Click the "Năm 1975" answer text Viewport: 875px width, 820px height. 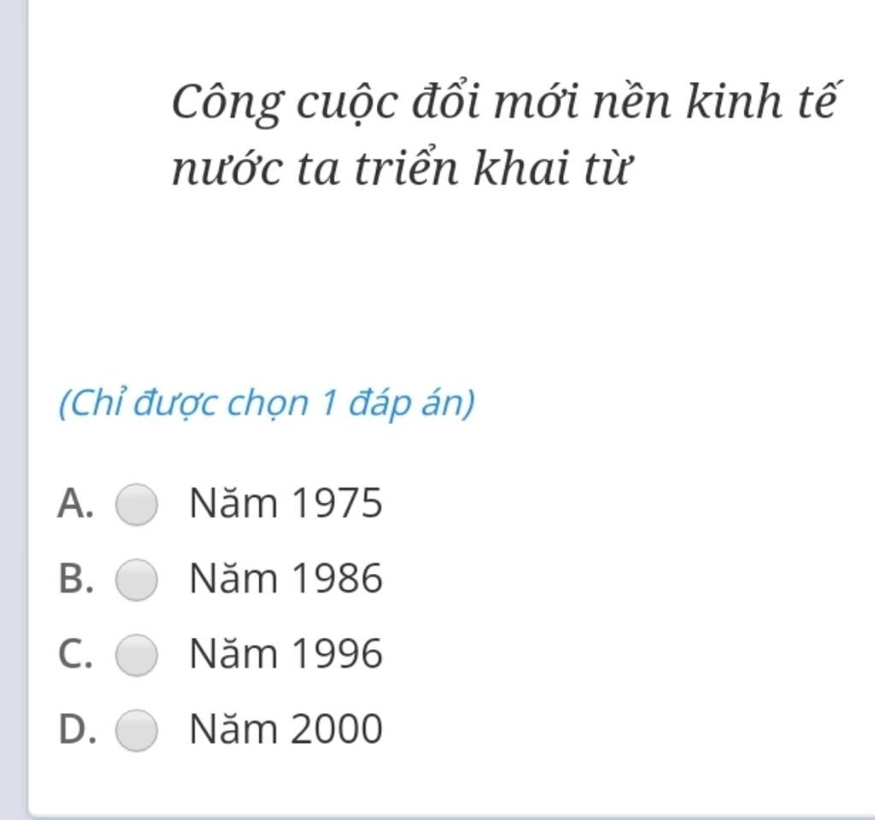(285, 503)
